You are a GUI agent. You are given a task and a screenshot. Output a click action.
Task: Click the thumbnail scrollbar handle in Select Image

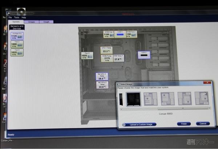pyautogui.click(x=183, y=108)
